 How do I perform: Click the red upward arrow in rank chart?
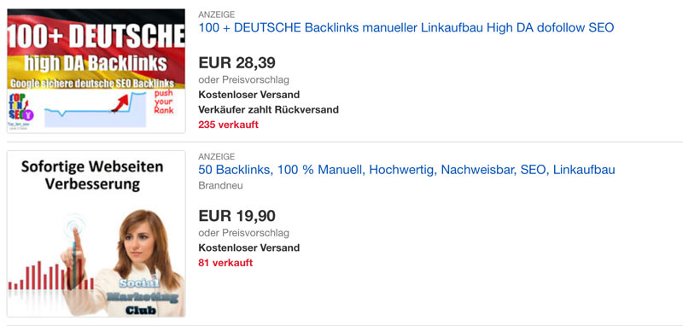click(x=121, y=103)
